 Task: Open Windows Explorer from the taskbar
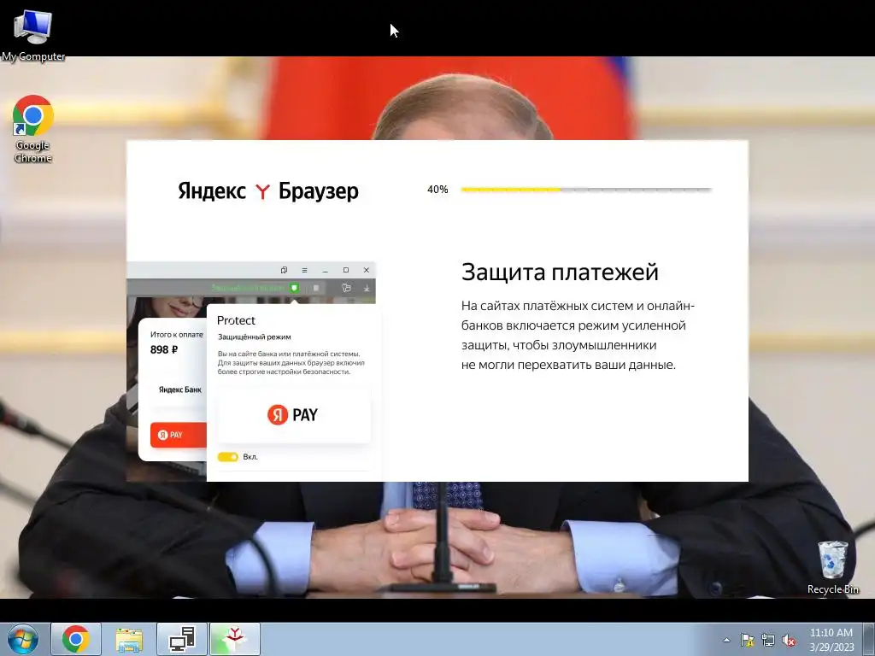129,639
